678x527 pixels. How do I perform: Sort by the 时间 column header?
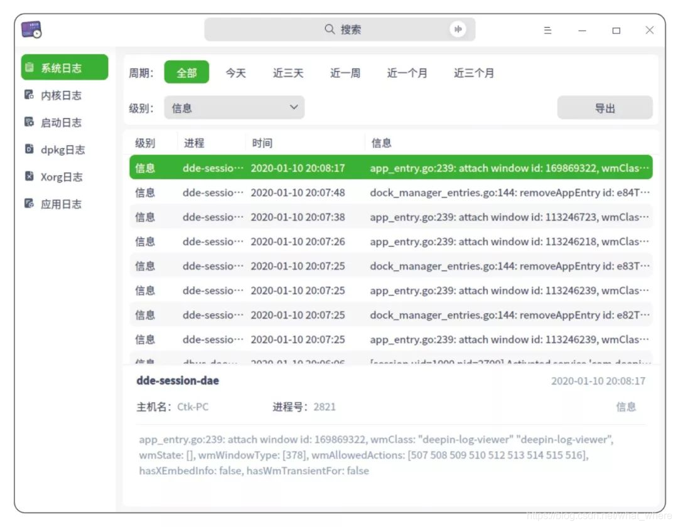(x=262, y=143)
